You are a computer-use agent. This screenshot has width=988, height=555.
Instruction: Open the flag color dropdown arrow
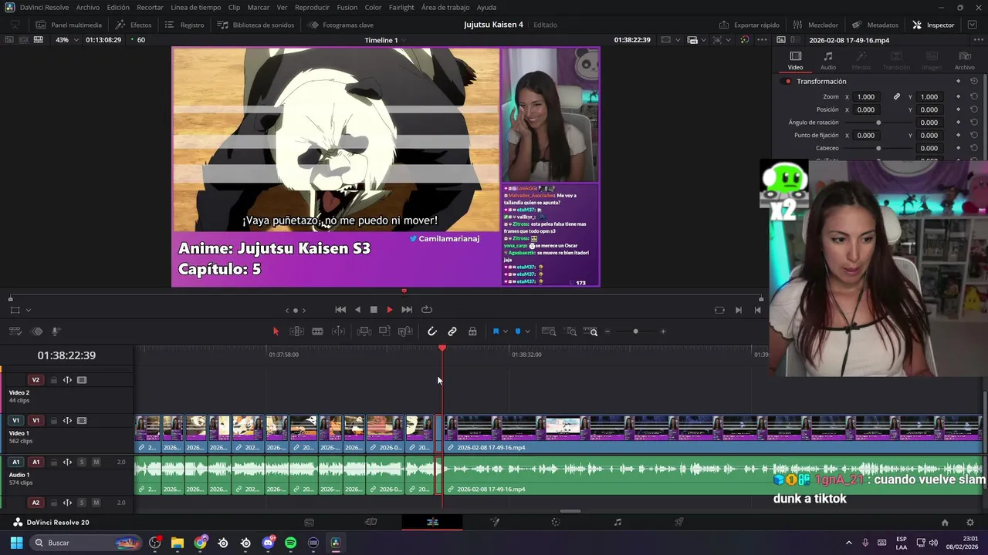506,331
